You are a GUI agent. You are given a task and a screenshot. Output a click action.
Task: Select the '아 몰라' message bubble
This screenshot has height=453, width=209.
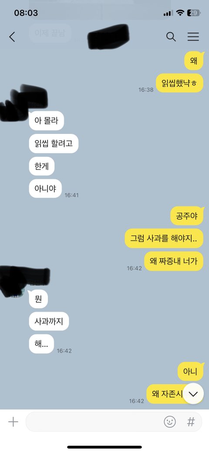point(46,120)
